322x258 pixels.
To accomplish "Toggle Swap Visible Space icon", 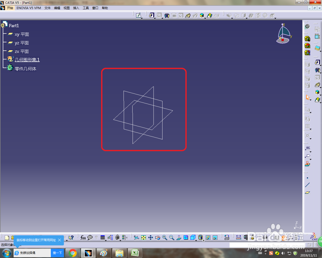I will (x=215, y=238).
